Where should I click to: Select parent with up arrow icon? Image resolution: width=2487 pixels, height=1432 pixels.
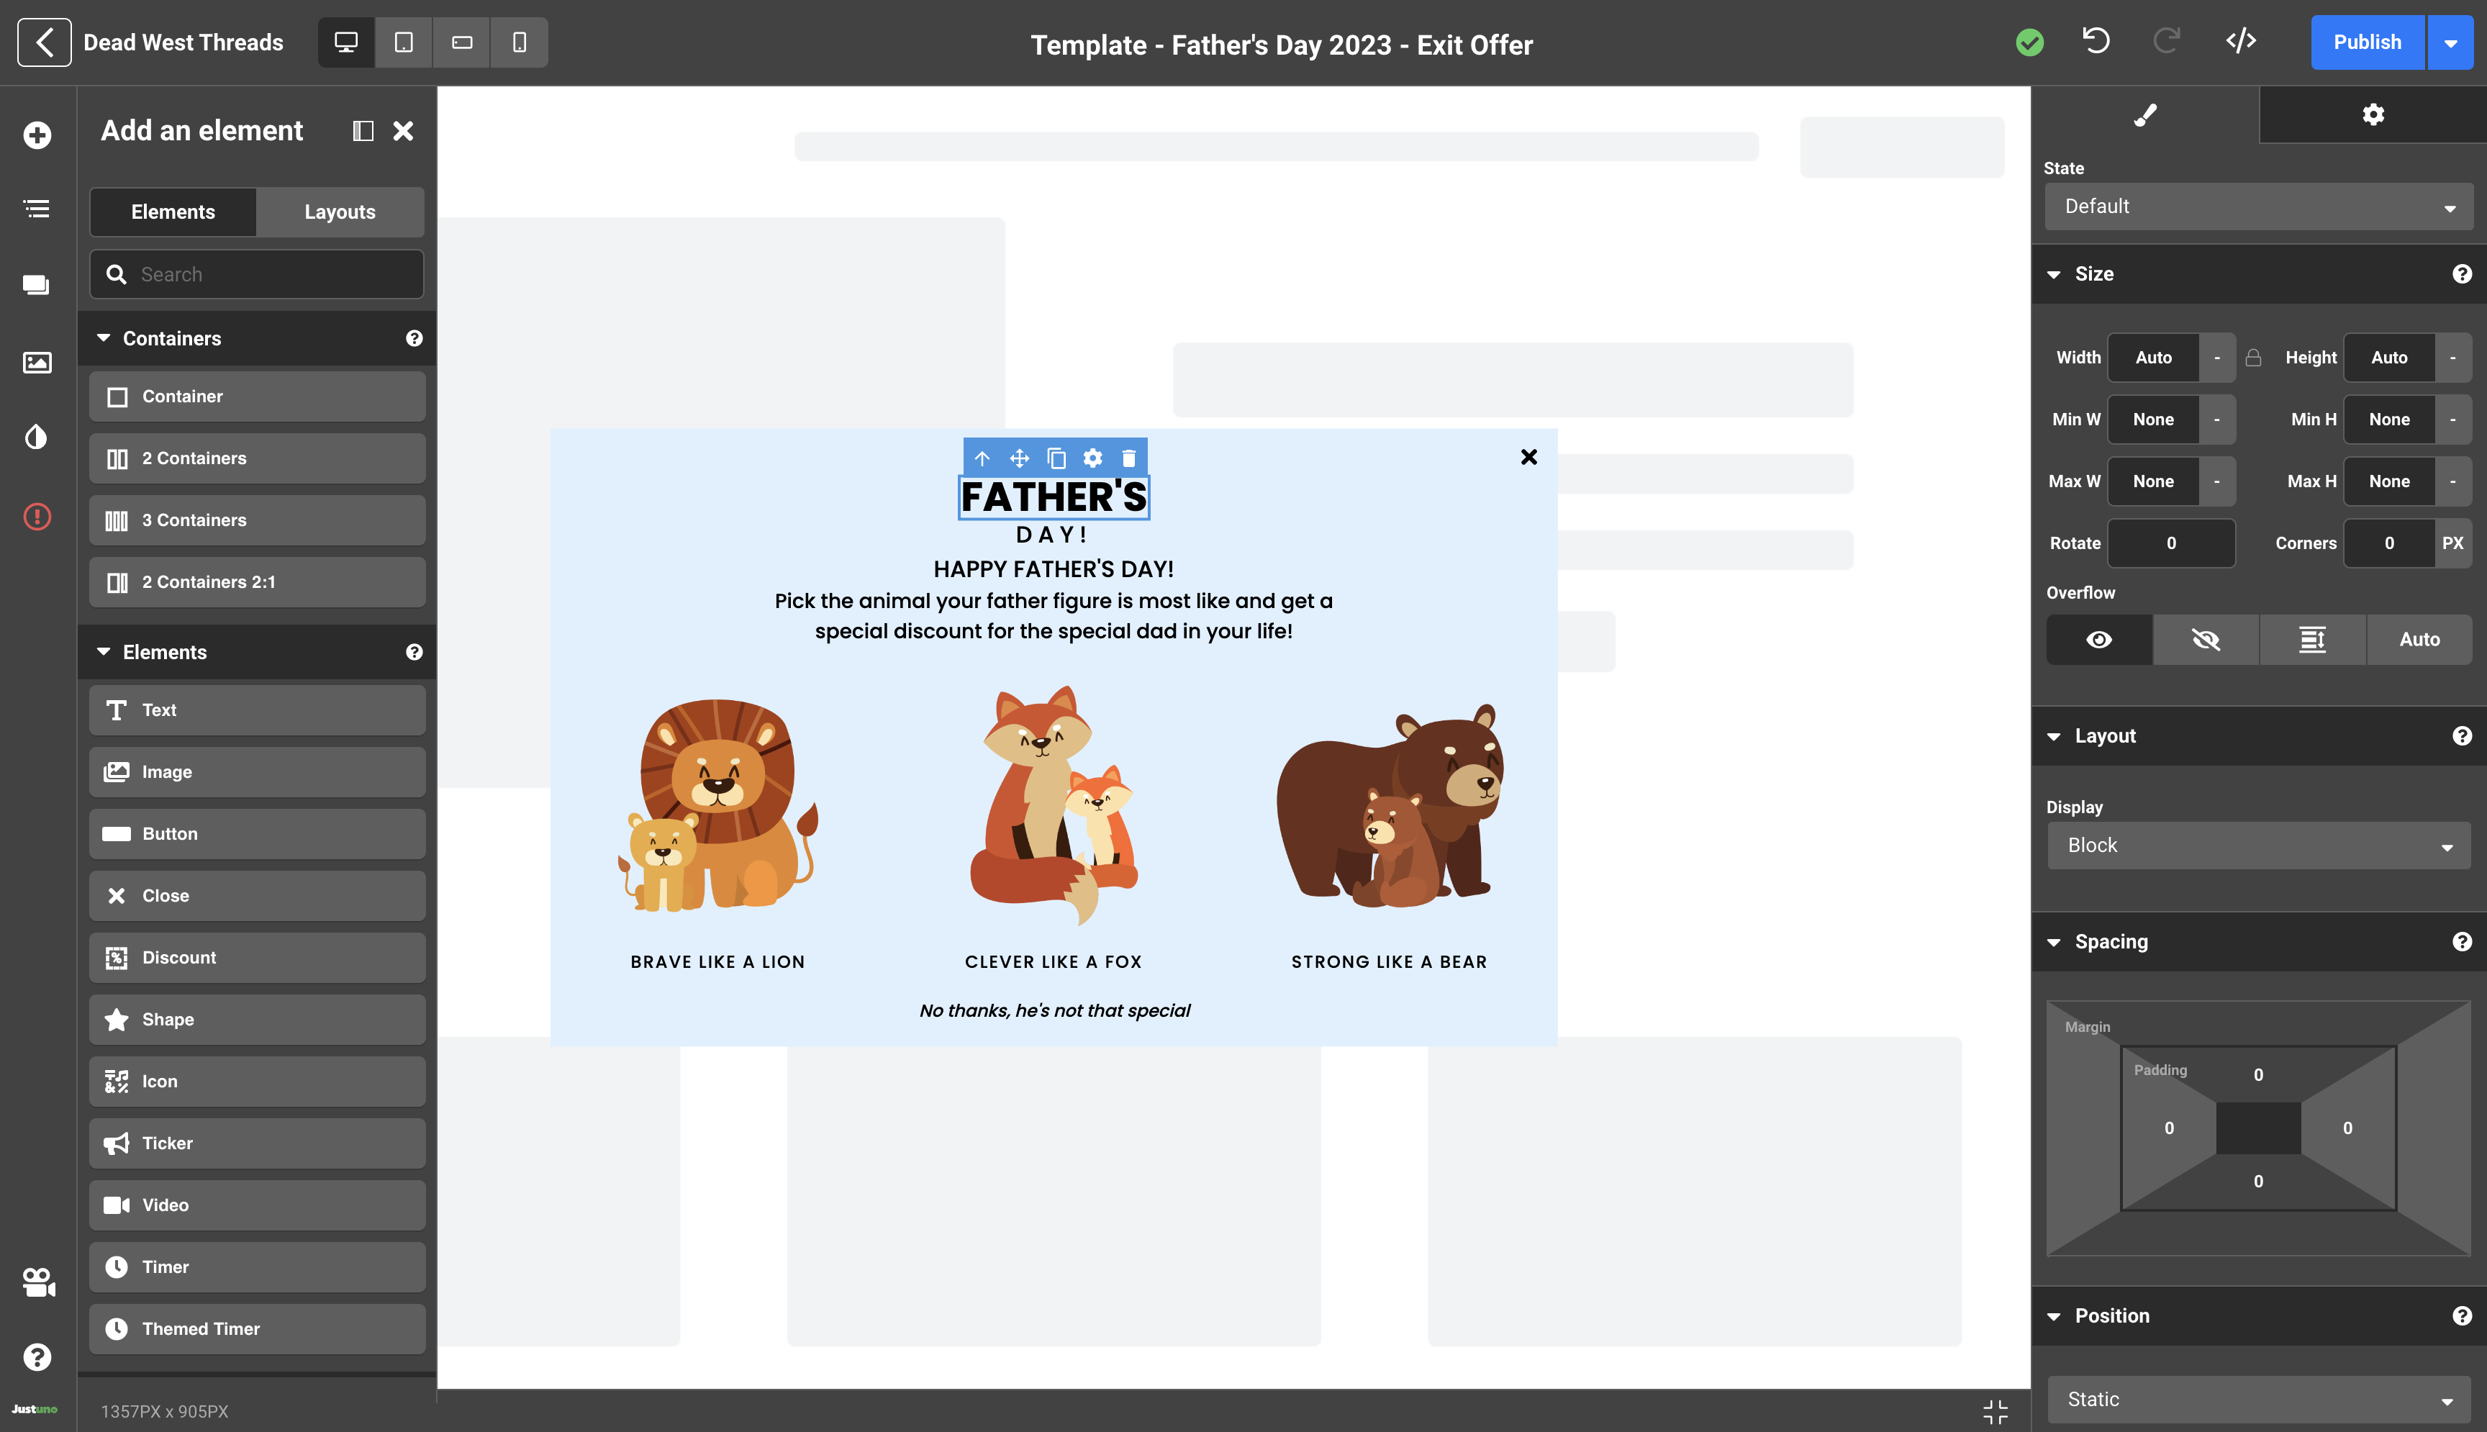(982, 458)
